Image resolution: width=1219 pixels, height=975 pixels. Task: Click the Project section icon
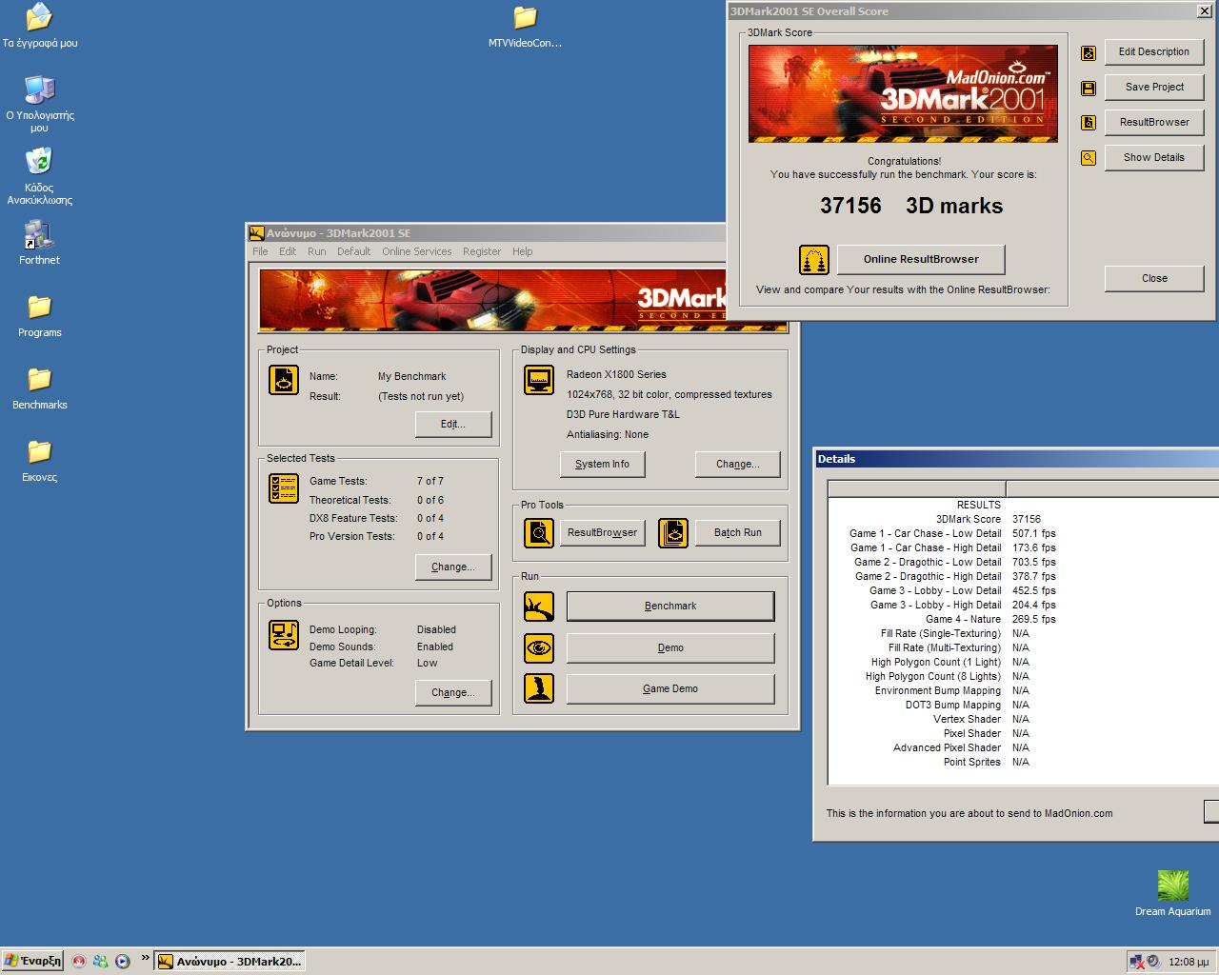(284, 380)
